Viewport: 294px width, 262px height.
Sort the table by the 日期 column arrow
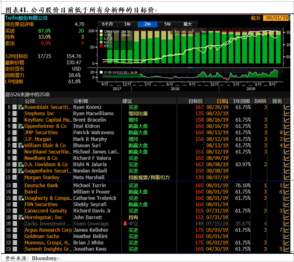pyautogui.click(x=227, y=102)
